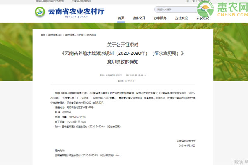This screenshot has height=165, width=248.
Task: Click the signature date 2021年1月21日
Action: click(187, 146)
